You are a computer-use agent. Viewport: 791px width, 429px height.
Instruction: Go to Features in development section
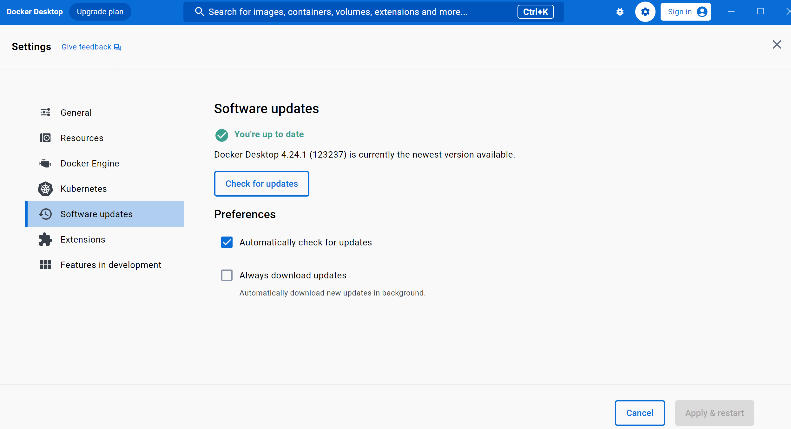[x=111, y=265]
